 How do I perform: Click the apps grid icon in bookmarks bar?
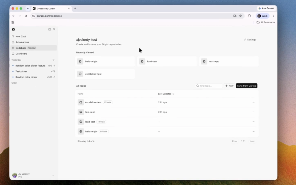13,22
